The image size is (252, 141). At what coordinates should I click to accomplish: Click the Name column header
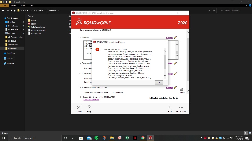pos(30,16)
